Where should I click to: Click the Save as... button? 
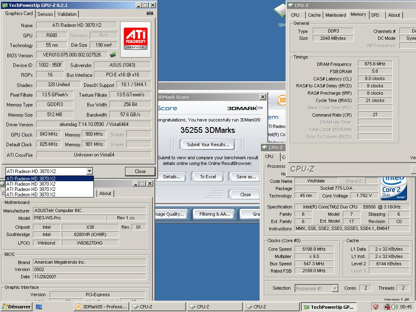click(245, 177)
